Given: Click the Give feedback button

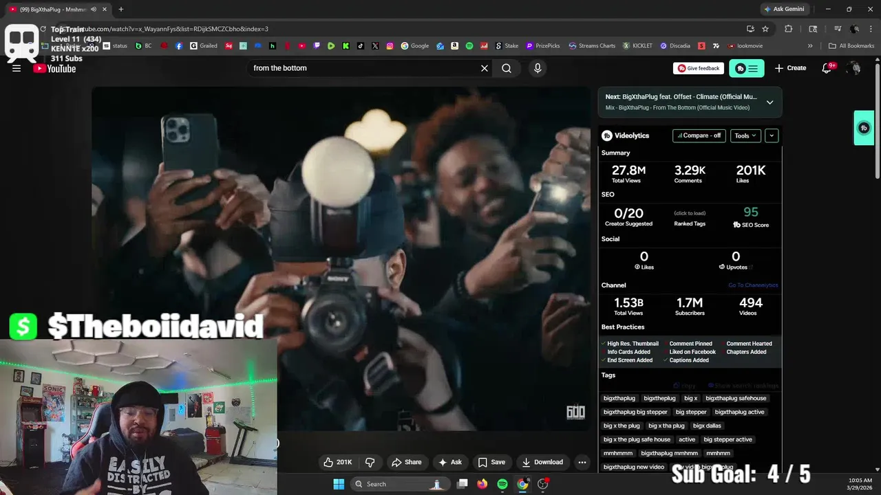Looking at the screenshot, I should [x=699, y=68].
